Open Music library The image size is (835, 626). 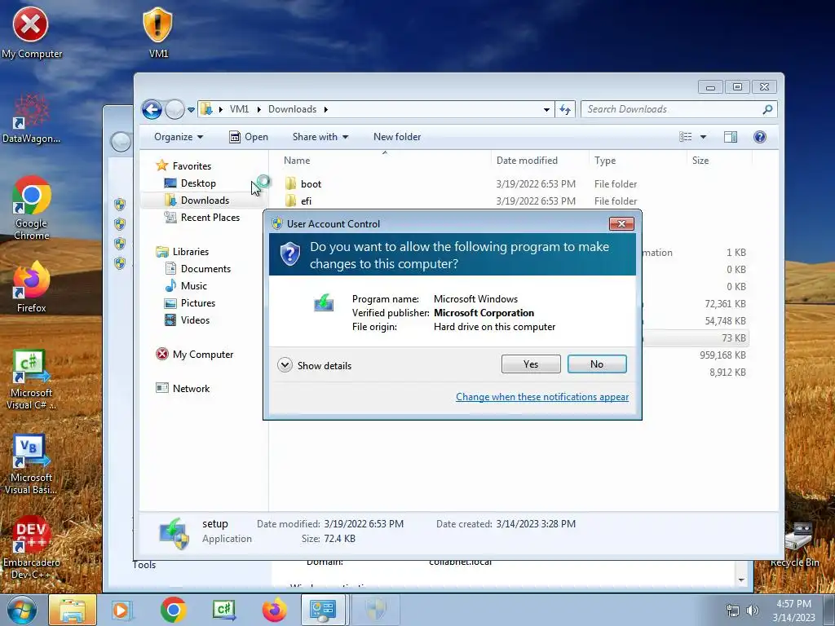(186, 286)
